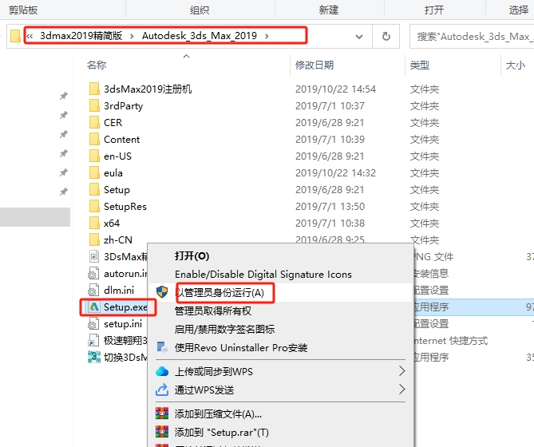Click the Internet 快捷方式 type cell

tap(450, 341)
